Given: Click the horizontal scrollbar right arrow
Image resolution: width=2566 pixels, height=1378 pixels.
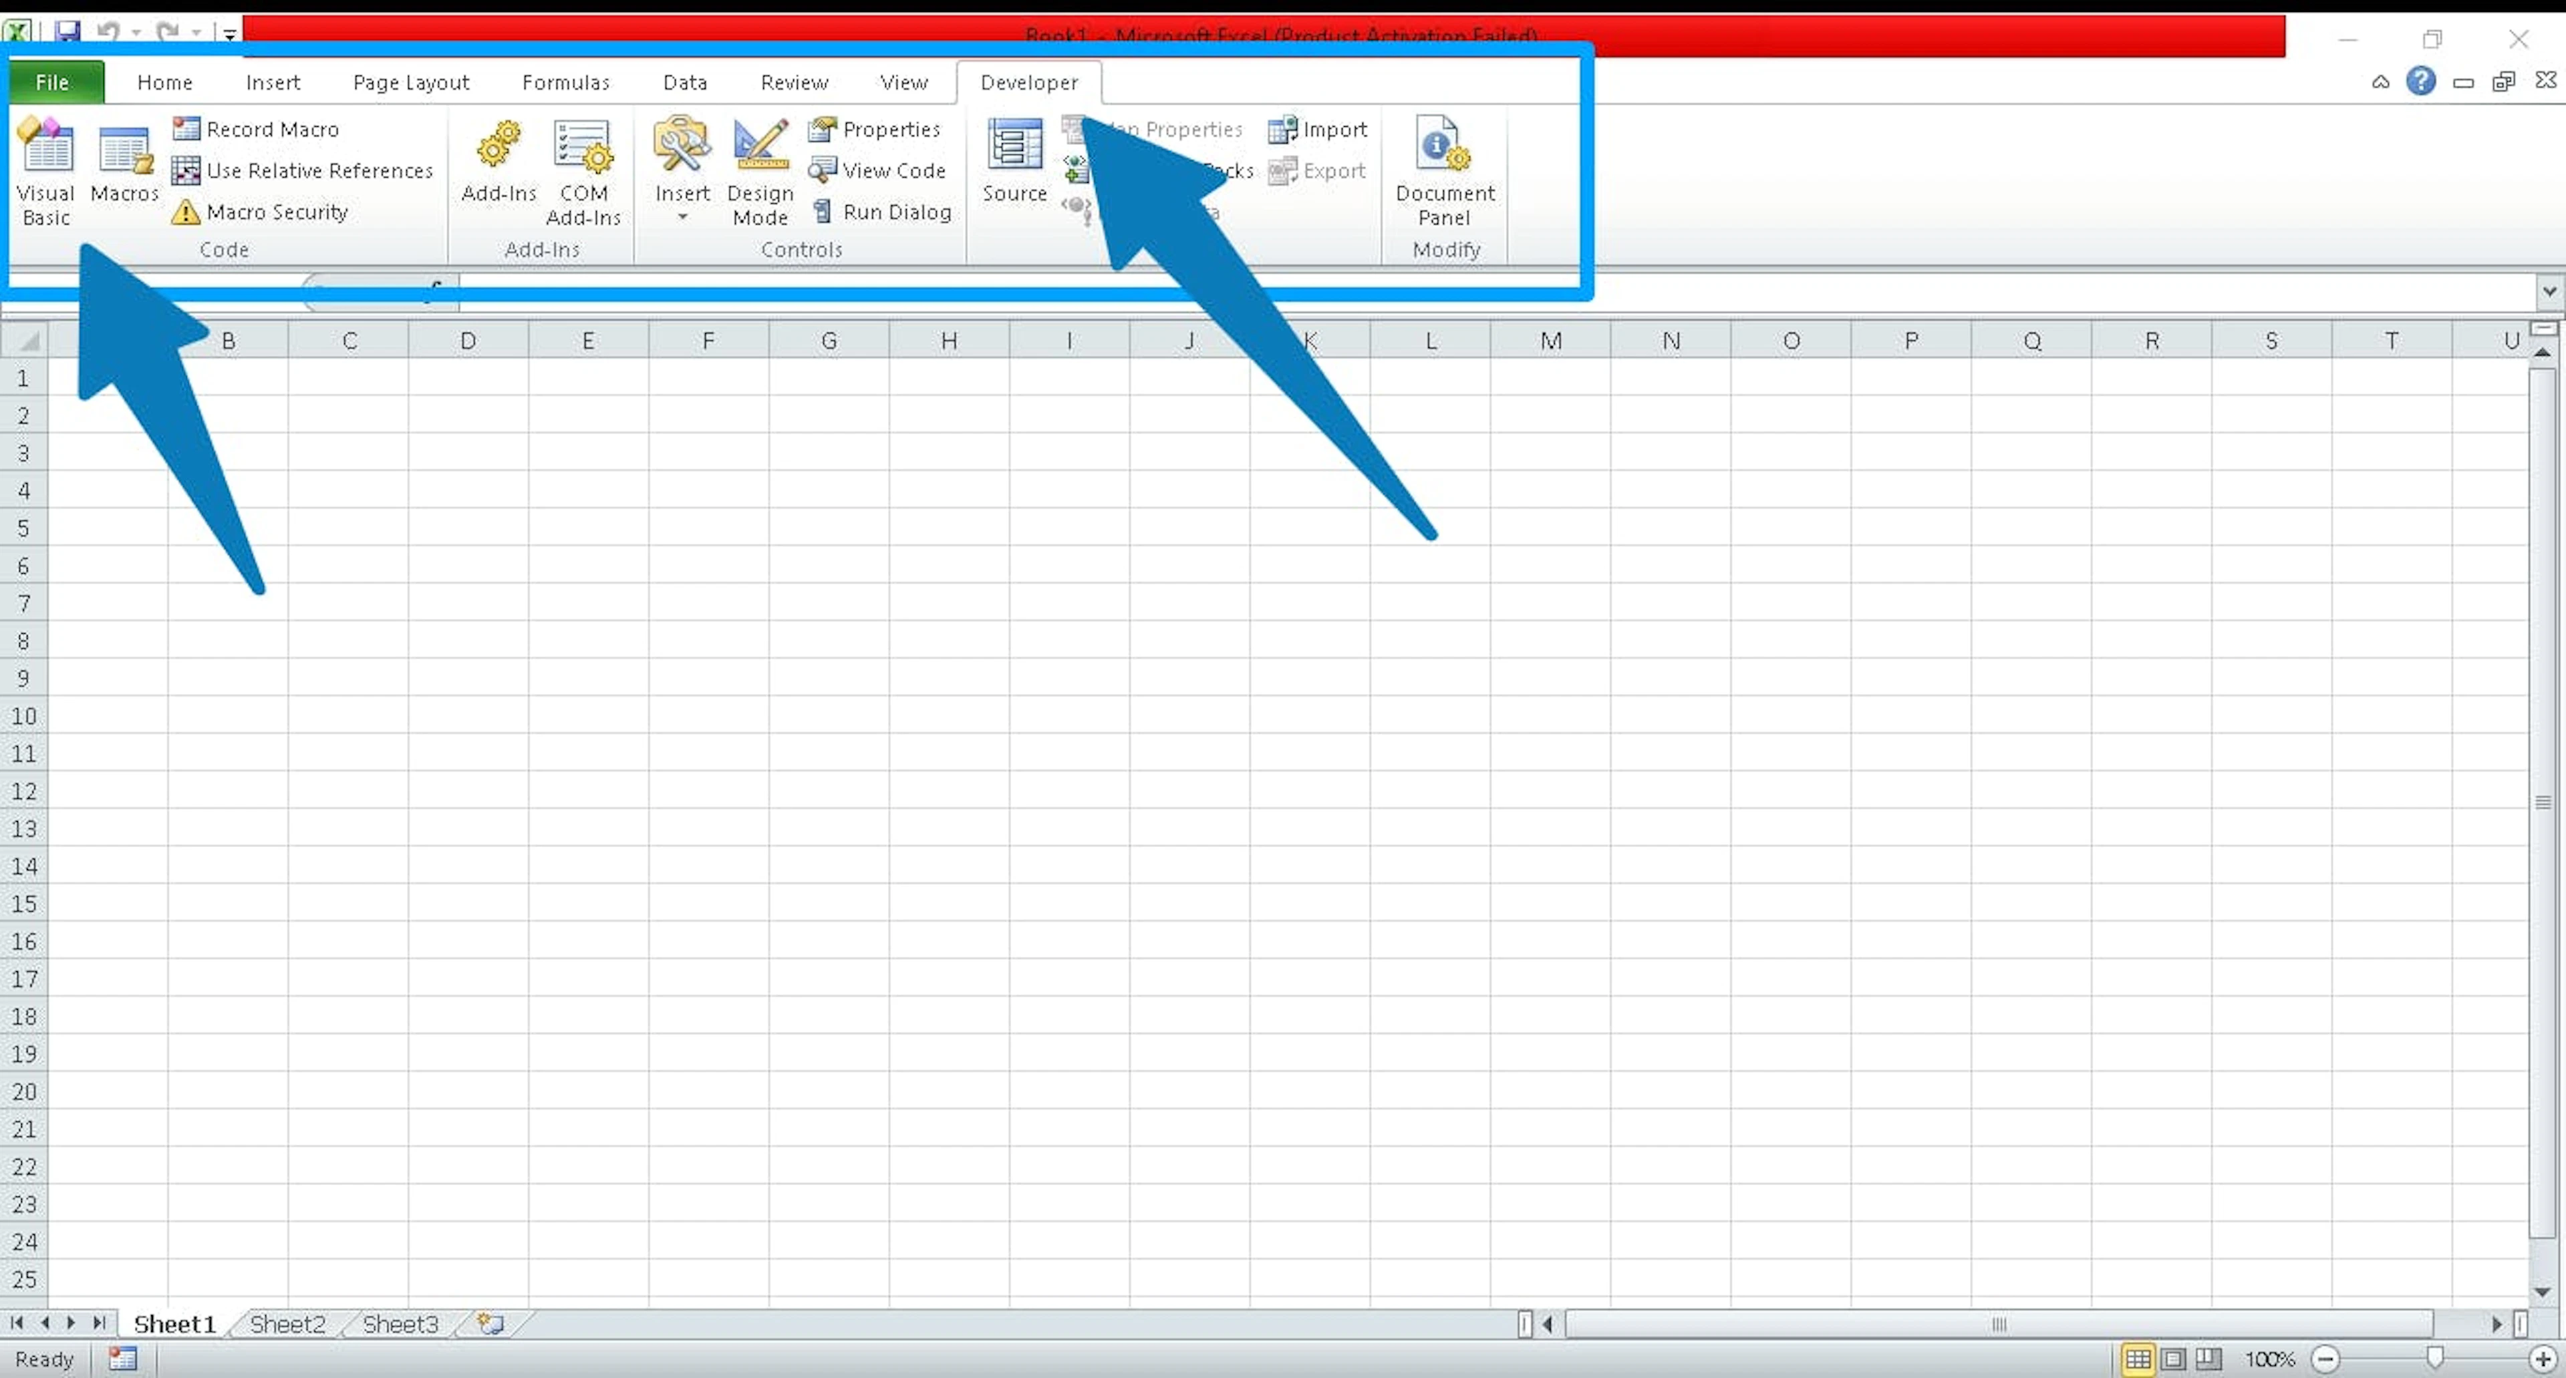Looking at the screenshot, I should point(2497,1325).
